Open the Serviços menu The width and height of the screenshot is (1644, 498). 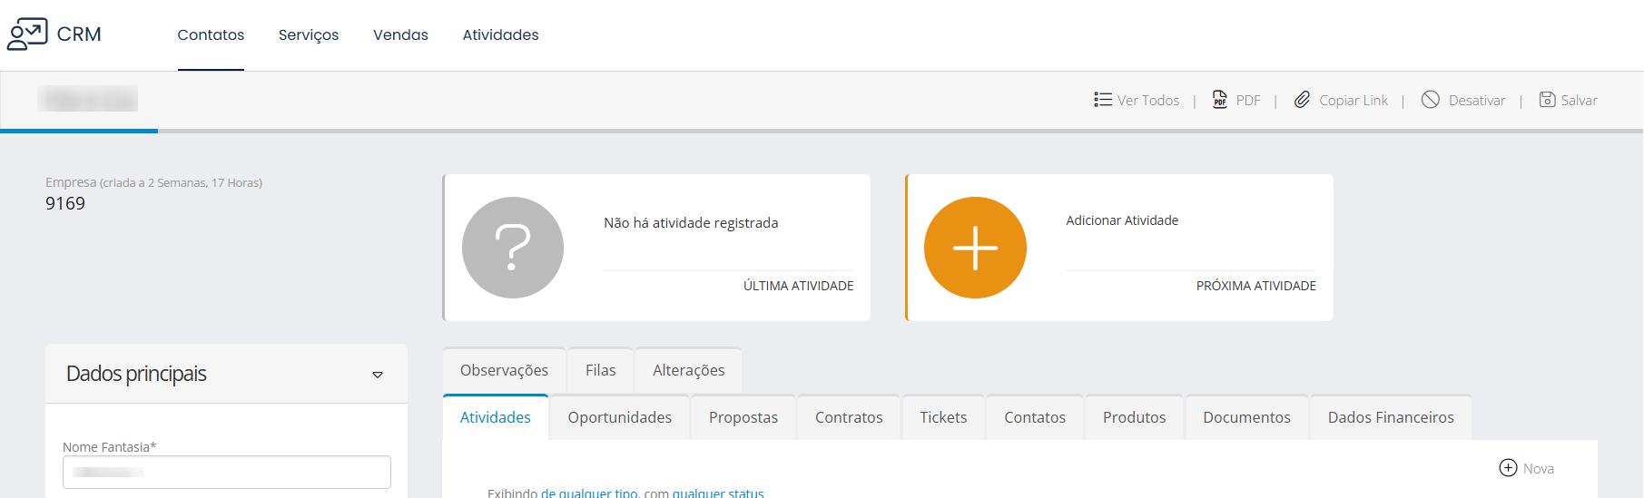pos(309,35)
